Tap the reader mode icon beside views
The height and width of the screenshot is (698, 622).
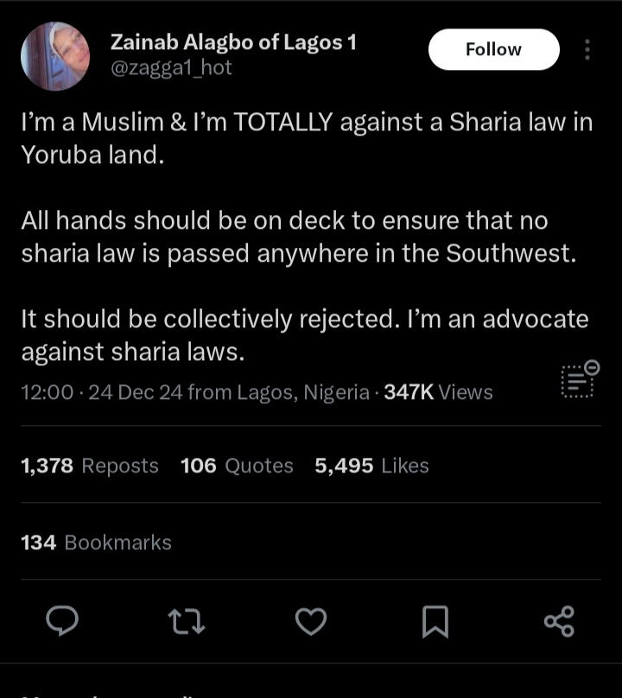(x=580, y=379)
